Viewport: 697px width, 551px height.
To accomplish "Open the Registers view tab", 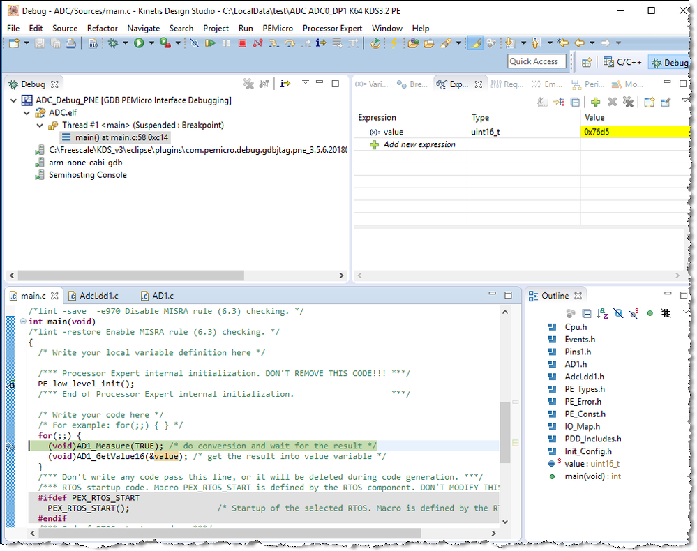I will click(x=507, y=84).
